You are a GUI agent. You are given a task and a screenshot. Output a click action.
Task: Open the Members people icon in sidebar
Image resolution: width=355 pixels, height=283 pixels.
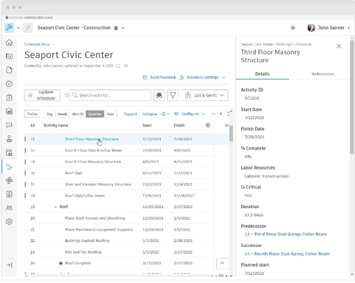coord(9,208)
